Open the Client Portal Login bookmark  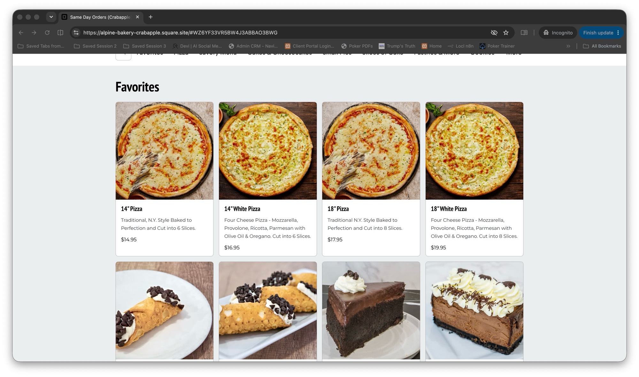click(x=310, y=46)
